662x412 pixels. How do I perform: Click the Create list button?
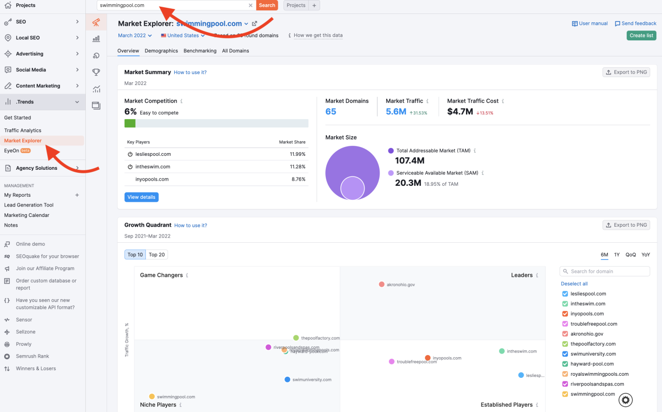point(641,35)
